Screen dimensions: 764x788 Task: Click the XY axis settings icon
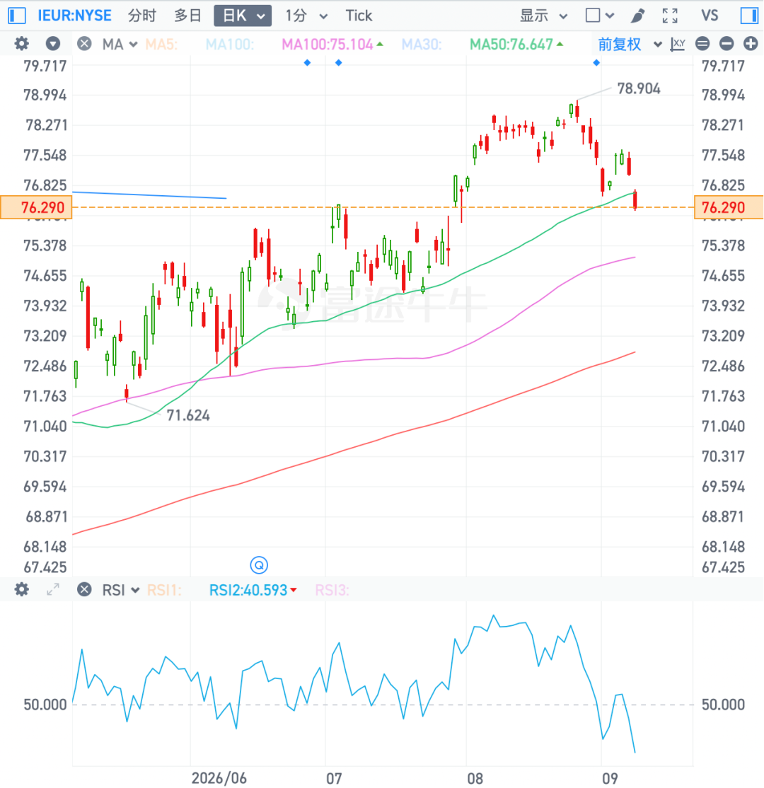678,45
